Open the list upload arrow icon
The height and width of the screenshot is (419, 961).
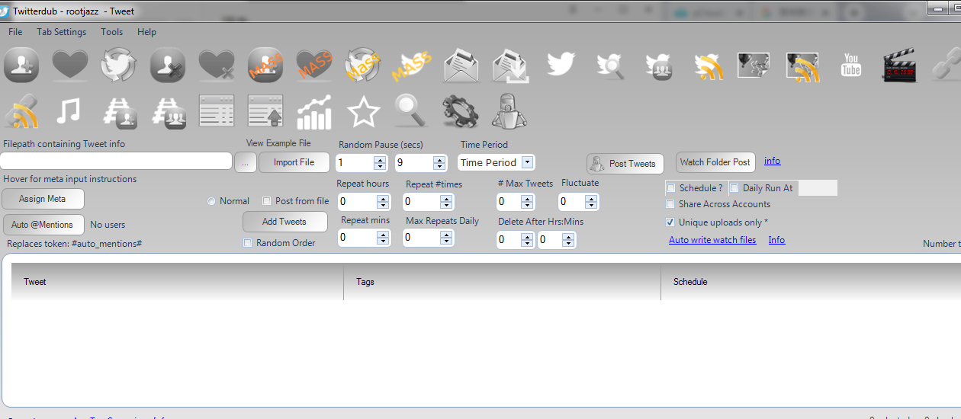pyautogui.click(x=265, y=112)
